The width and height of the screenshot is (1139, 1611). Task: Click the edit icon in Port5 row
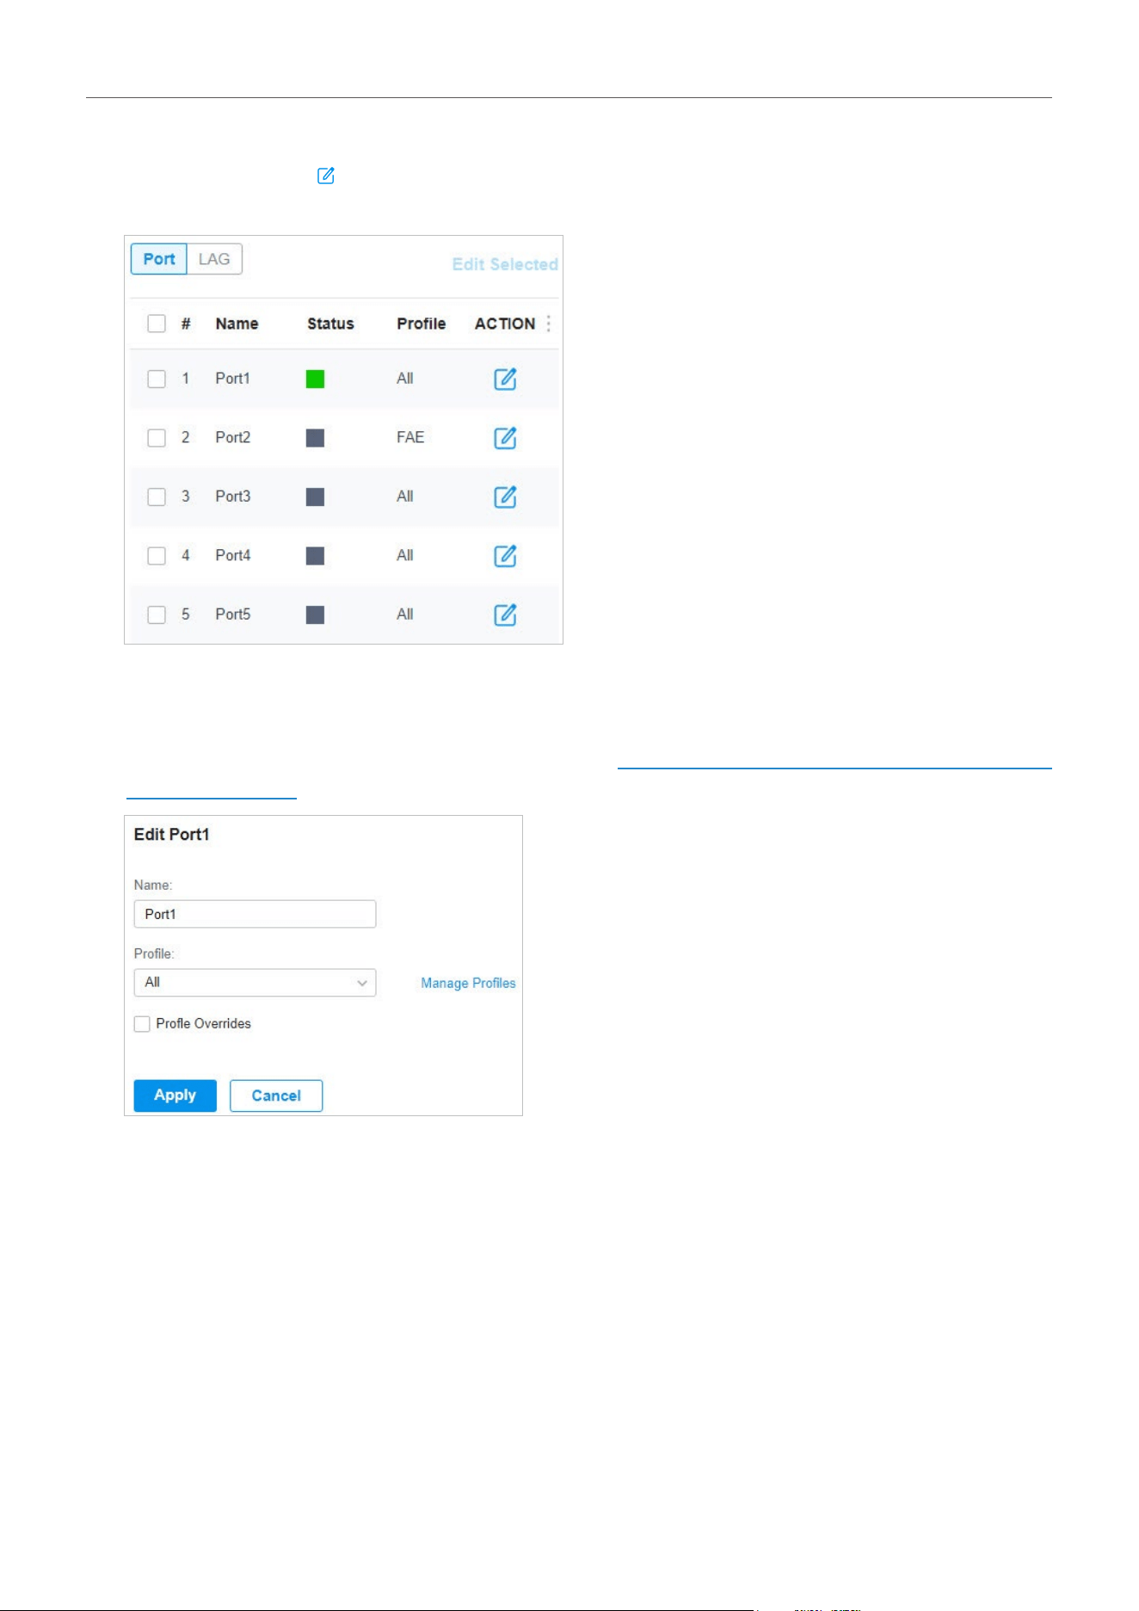[x=505, y=614]
